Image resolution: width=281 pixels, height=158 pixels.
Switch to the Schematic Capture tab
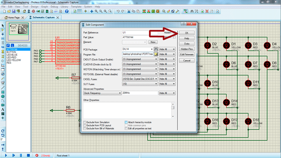coord(44,17)
